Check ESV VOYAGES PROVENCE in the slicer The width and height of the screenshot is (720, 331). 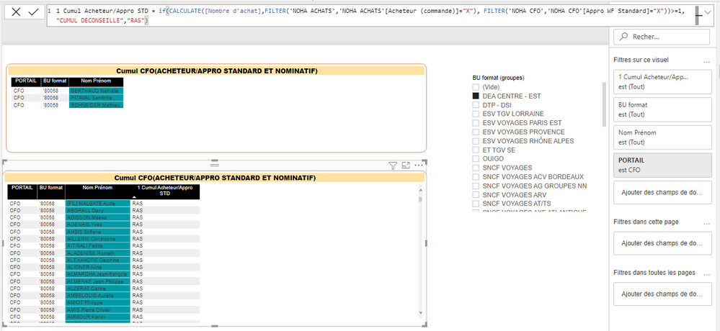(476, 132)
